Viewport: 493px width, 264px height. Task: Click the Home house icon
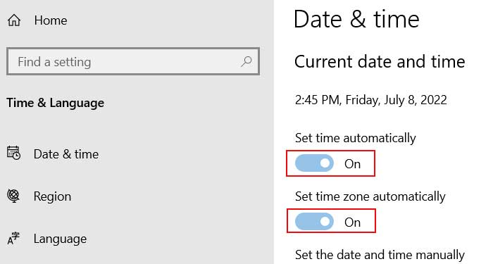(x=14, y=20)
